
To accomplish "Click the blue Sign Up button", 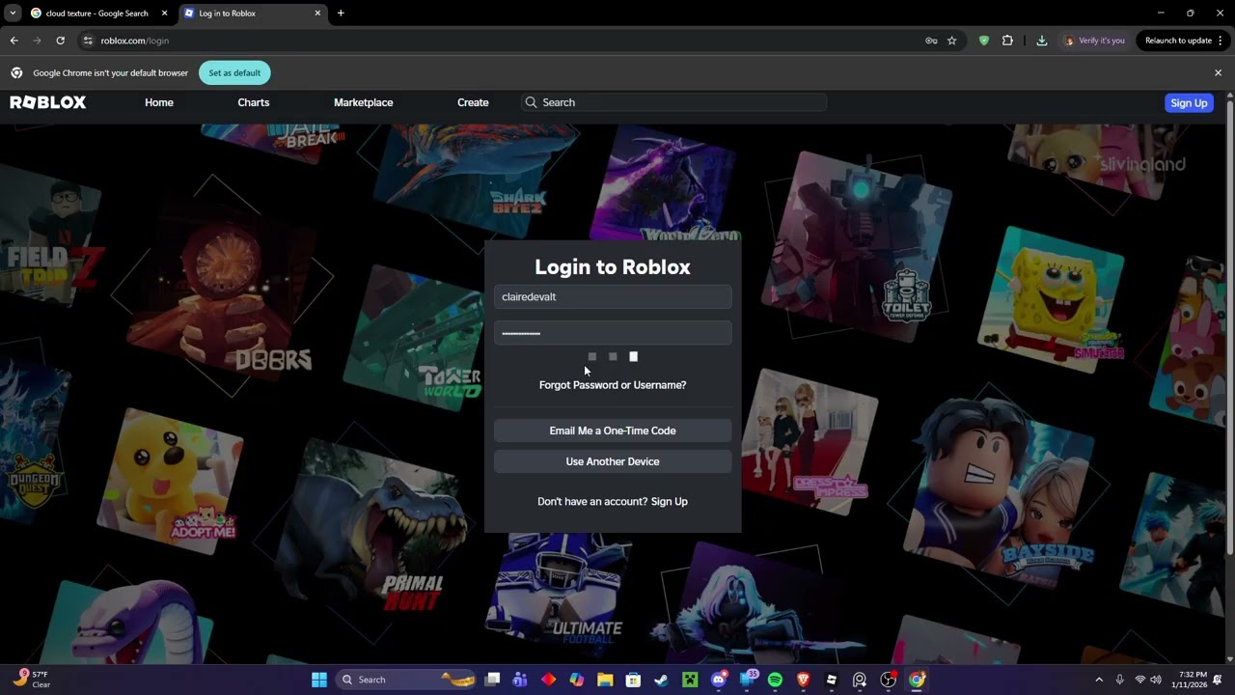I will point(1189,103).
